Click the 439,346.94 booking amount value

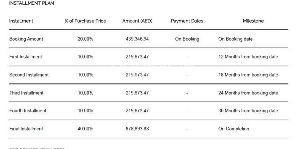pyautogui.click(x=137, y=39)
